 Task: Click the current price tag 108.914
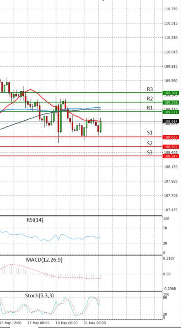coord(171,121)
